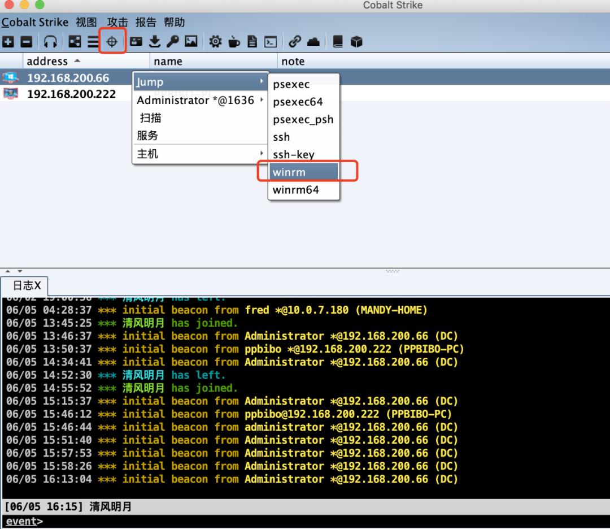The image size is (610, 529).
Task: Click the [06/05 16:15] 清风明月 status bar
Action: tap(305, 506)
